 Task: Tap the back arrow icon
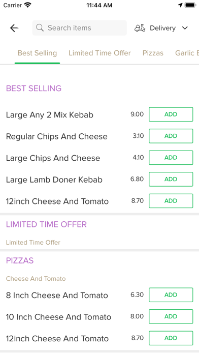tap(14, 28)
